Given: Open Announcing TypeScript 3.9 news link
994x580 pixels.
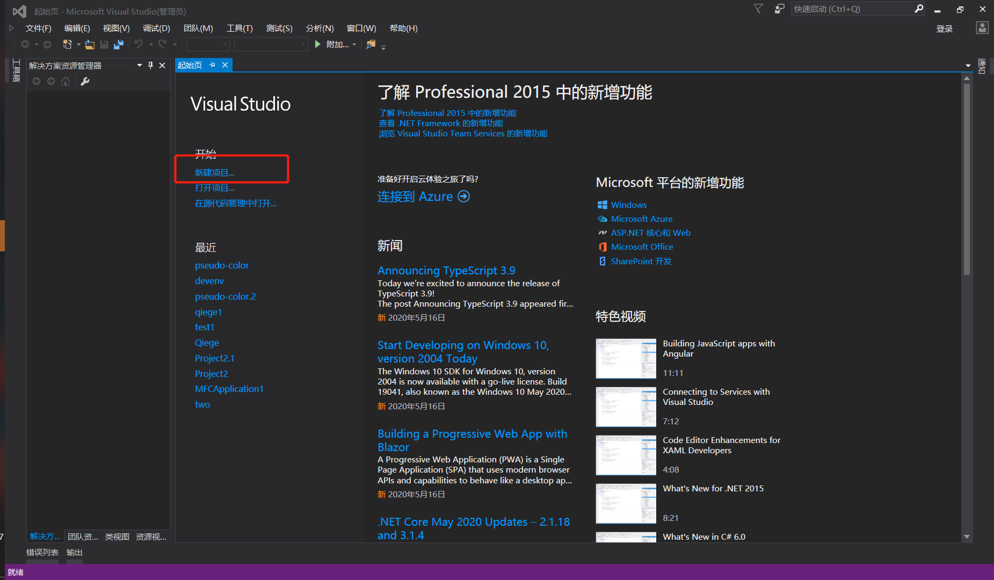Looking at the screenshot, I should tap(446, 271).
